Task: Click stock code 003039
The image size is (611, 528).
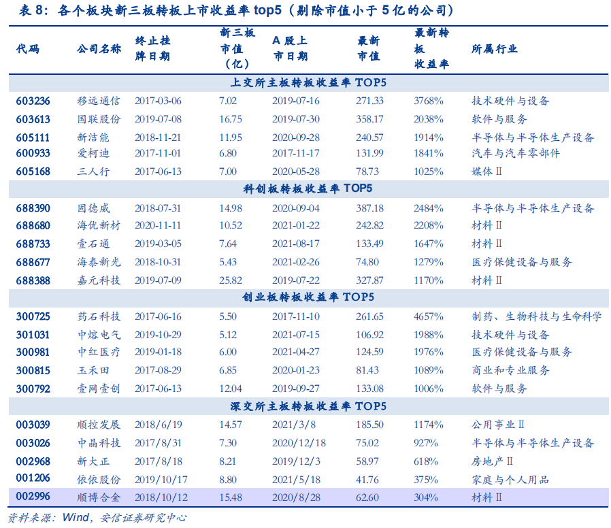Action: pos(33,425)
